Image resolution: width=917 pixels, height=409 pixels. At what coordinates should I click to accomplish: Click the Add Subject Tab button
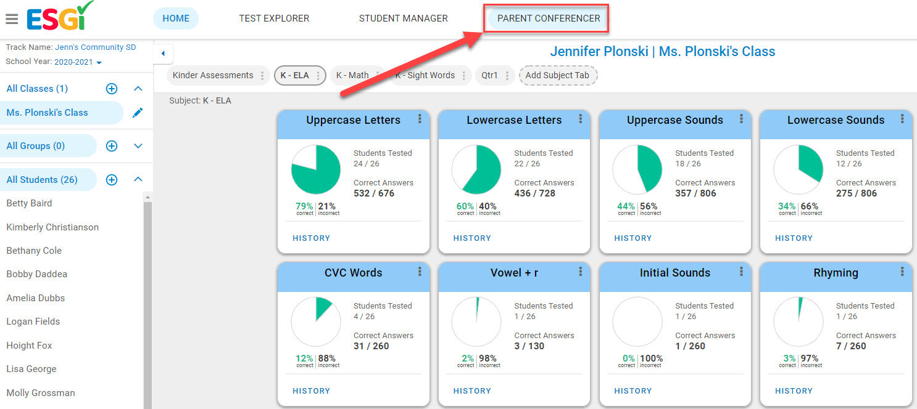click(558, 76)
